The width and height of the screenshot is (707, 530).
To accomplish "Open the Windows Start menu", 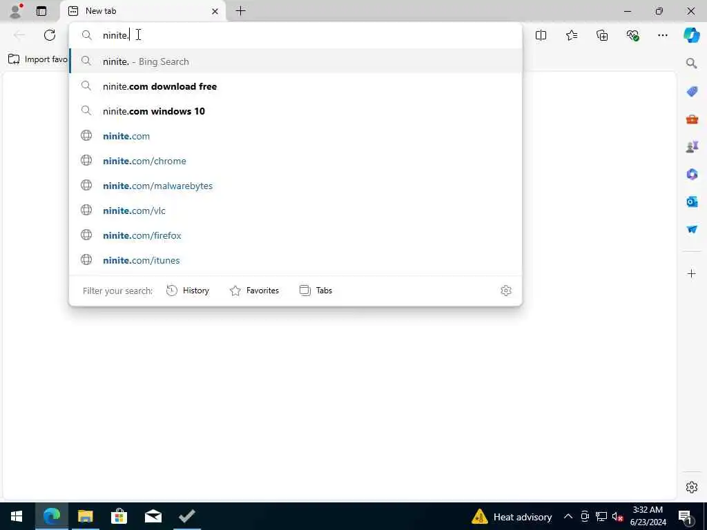I will (x=17, y=516).
